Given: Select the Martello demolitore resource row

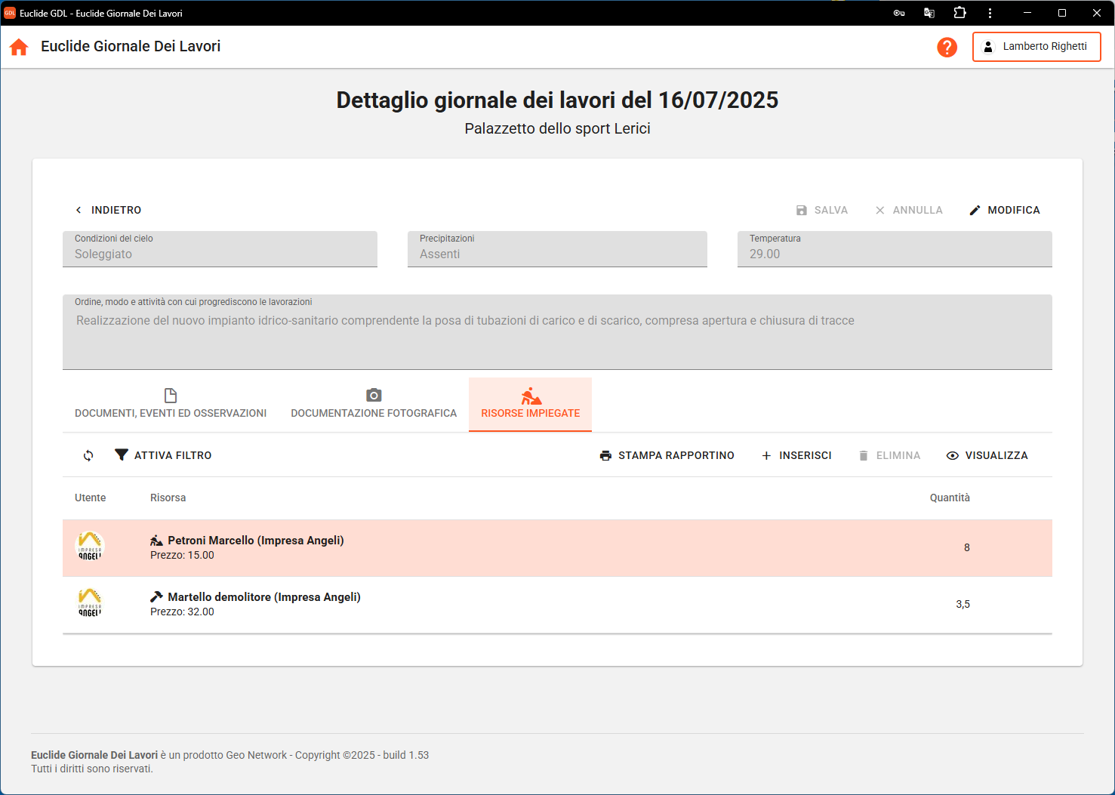Looking at the screenshot, I should (x=528, y=604).
